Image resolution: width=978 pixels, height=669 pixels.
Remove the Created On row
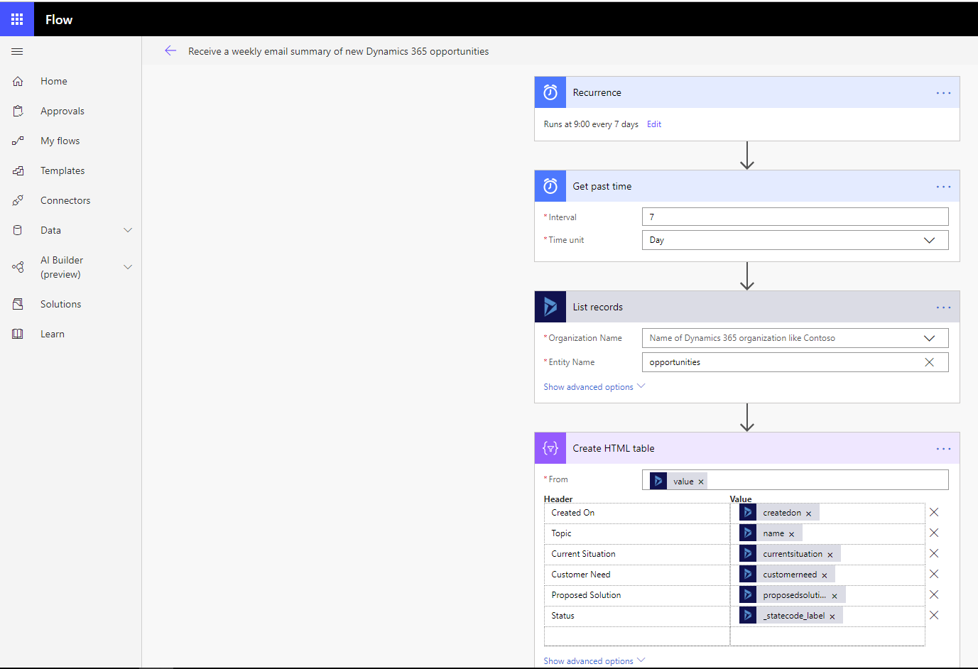click(934, 512)
